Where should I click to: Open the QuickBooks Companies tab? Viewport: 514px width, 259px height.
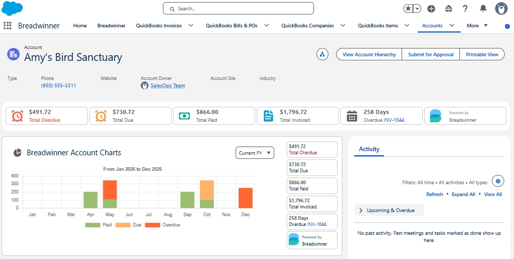307,26
